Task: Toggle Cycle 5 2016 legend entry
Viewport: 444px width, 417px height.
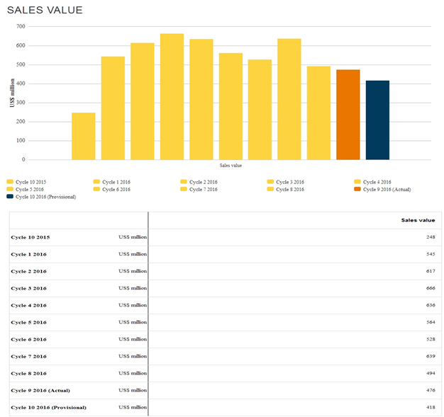Action: [26, 189]
